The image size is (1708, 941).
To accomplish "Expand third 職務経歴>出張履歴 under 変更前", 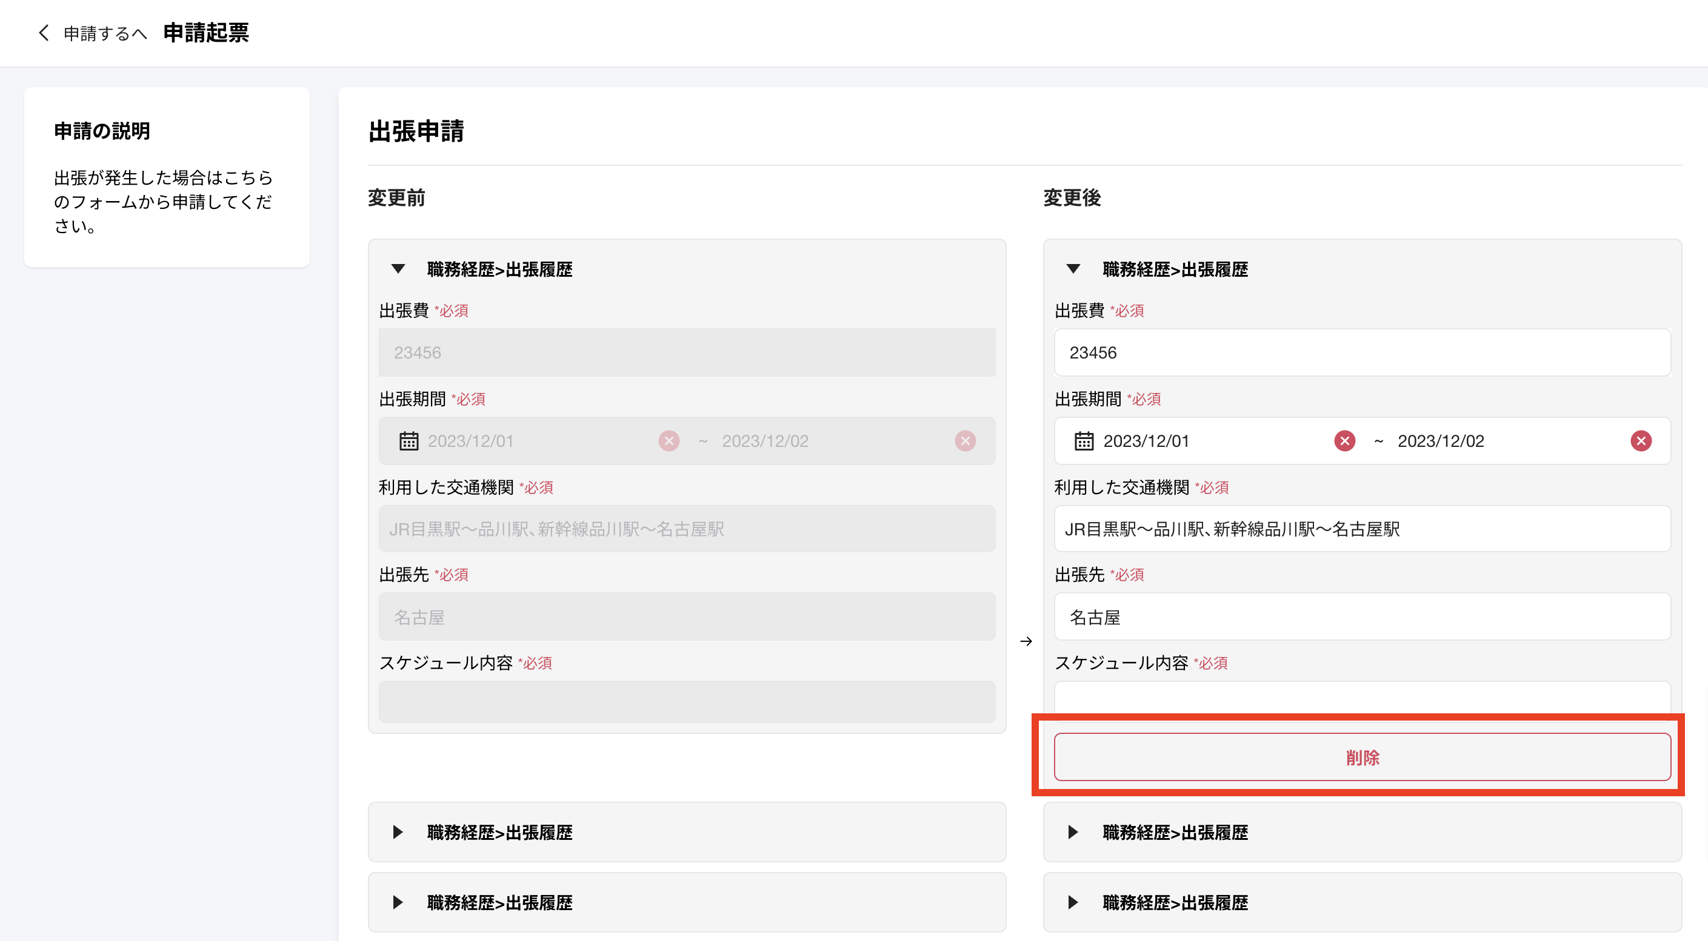I will pos(398,902).
